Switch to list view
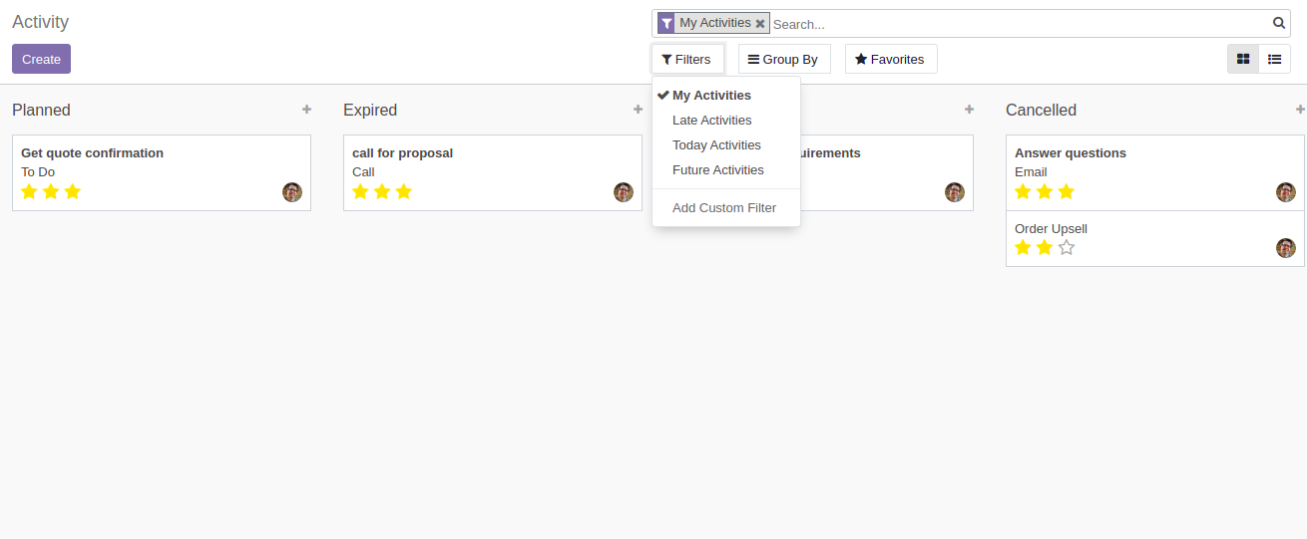1307x539 pixels. coord(1274,59)
